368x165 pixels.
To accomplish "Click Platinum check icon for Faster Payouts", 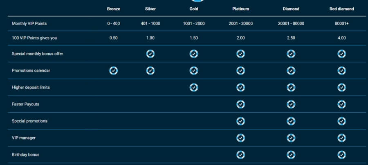I will (240, 104).
